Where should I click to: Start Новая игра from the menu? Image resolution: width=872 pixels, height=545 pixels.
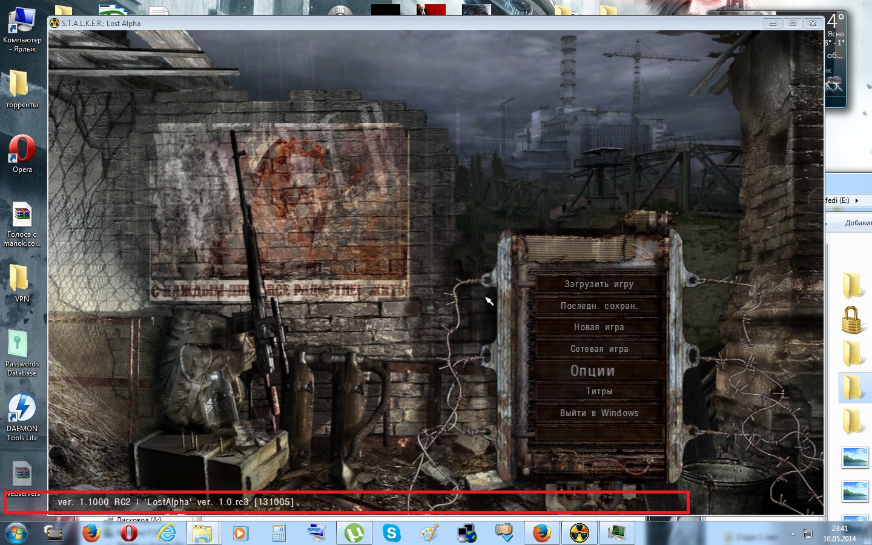click(599, 327)
